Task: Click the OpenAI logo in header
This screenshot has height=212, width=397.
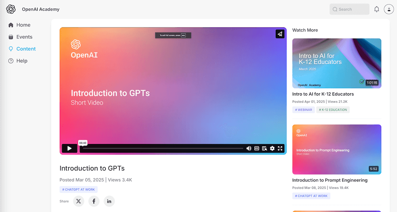Action: (x=11, y=9)
